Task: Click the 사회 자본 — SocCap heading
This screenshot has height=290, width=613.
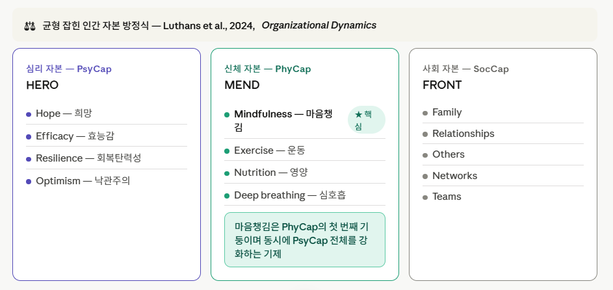Action: coord(465,69)
